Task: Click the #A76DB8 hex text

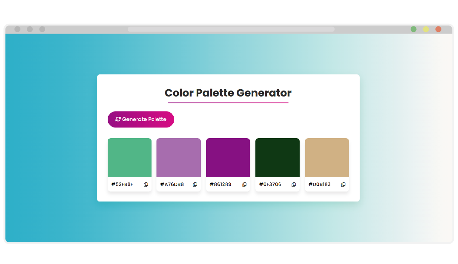Action: 172,185
